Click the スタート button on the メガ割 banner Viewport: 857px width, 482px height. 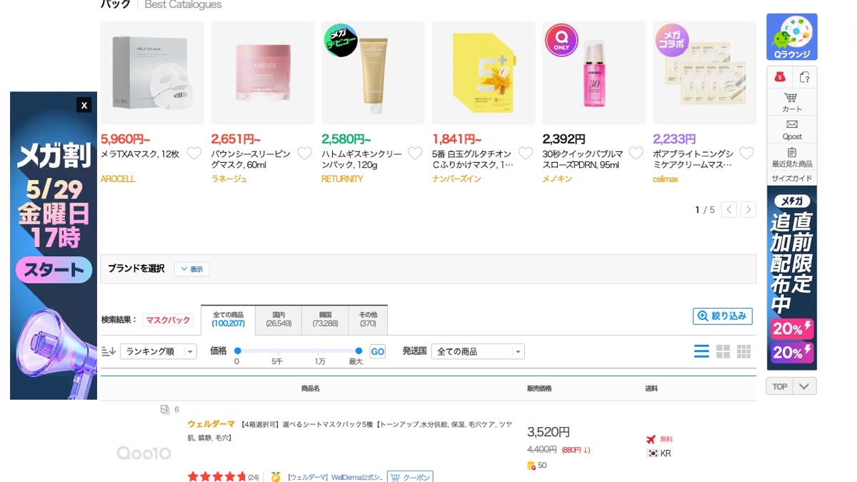[54, 270]
